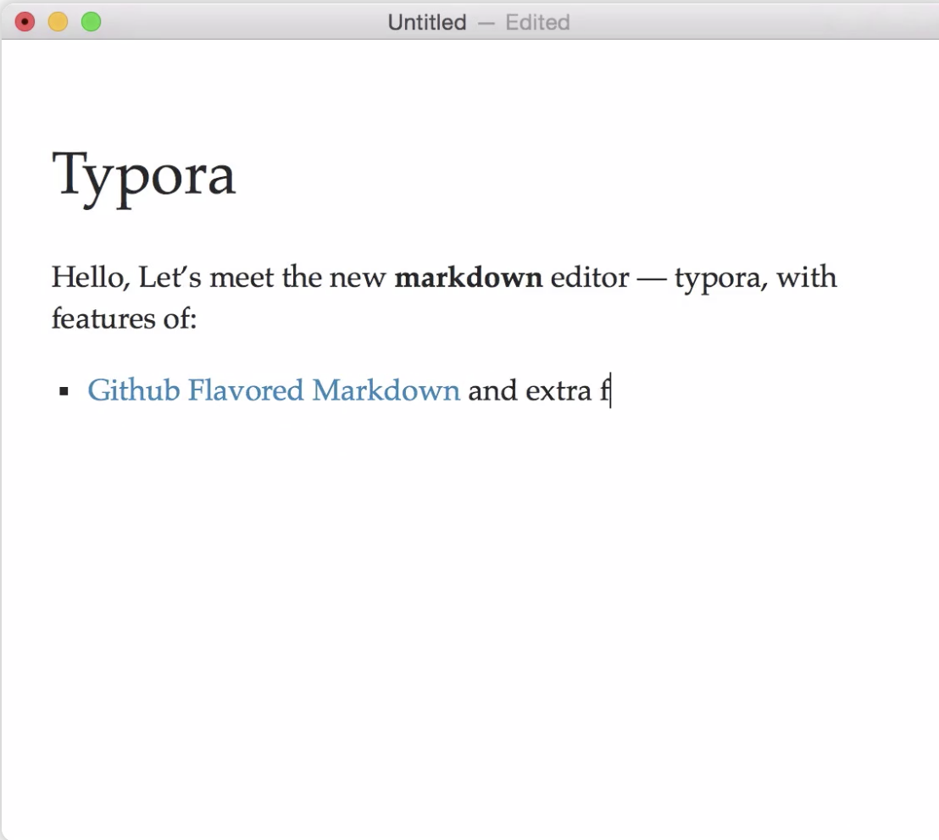The height and width of the screenshot is (840, 939).
Task: Close the window with the red button
Action: (25, 22)
